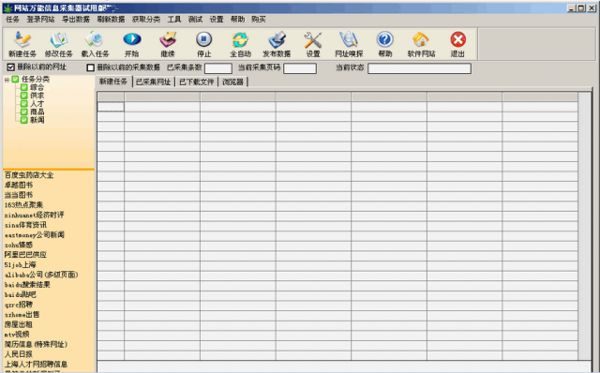
Task: Click the 帮助 question mark toolbar icon
Action: tap(385, 39)
